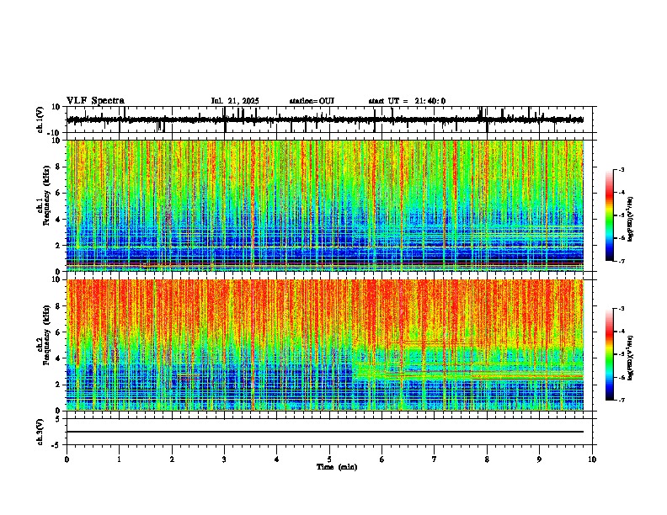Click the "Time (min)" axis label

pyautogui.click(x=337, y=467)
